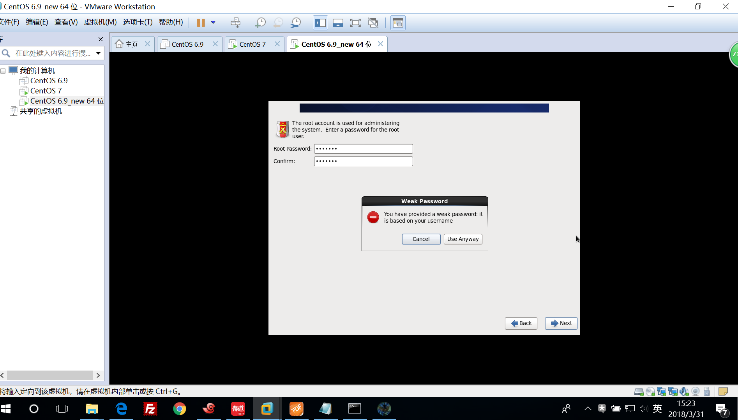Enter full screen mode
Image resolution: width=738 pixels, height=420 pixels.
355,23
